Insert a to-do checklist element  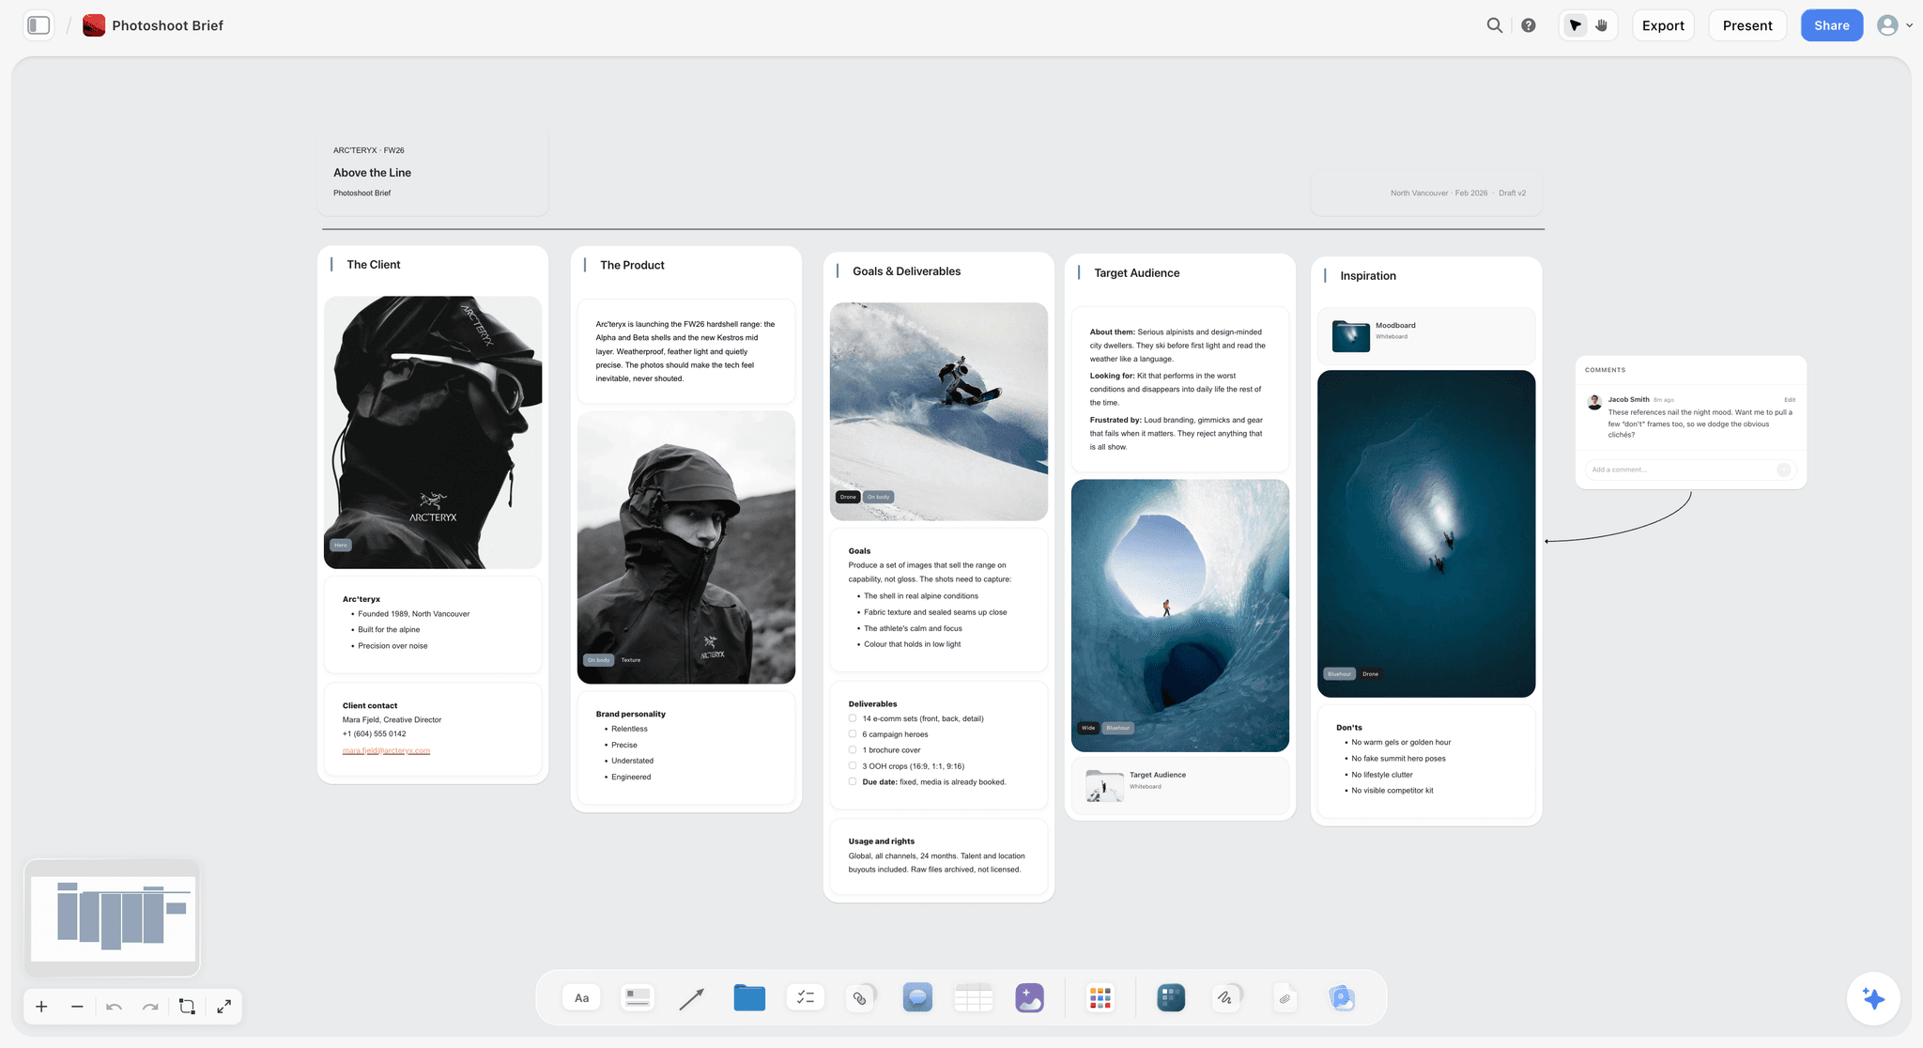point(805,997)
